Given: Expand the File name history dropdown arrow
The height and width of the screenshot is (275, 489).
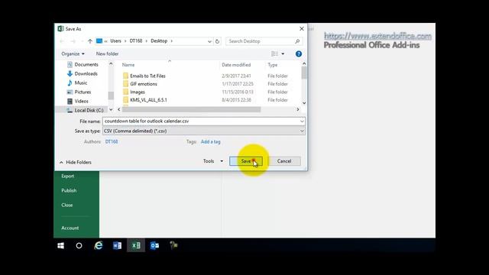Looking at the screenshot, I should coord(302,121).
